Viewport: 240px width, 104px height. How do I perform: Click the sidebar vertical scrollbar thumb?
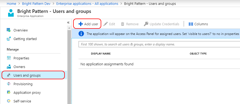click(x=69, y=67)
